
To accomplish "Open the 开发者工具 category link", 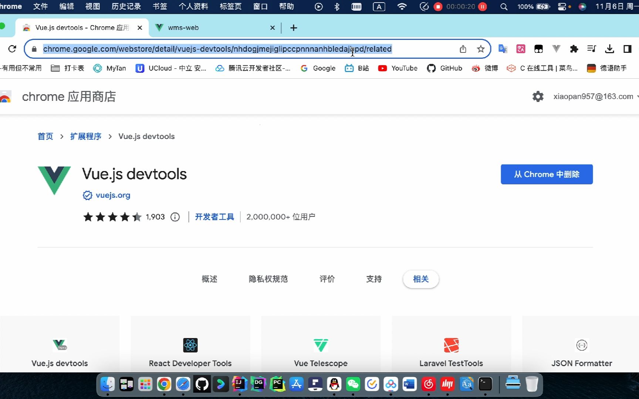I will click(214, 217).
